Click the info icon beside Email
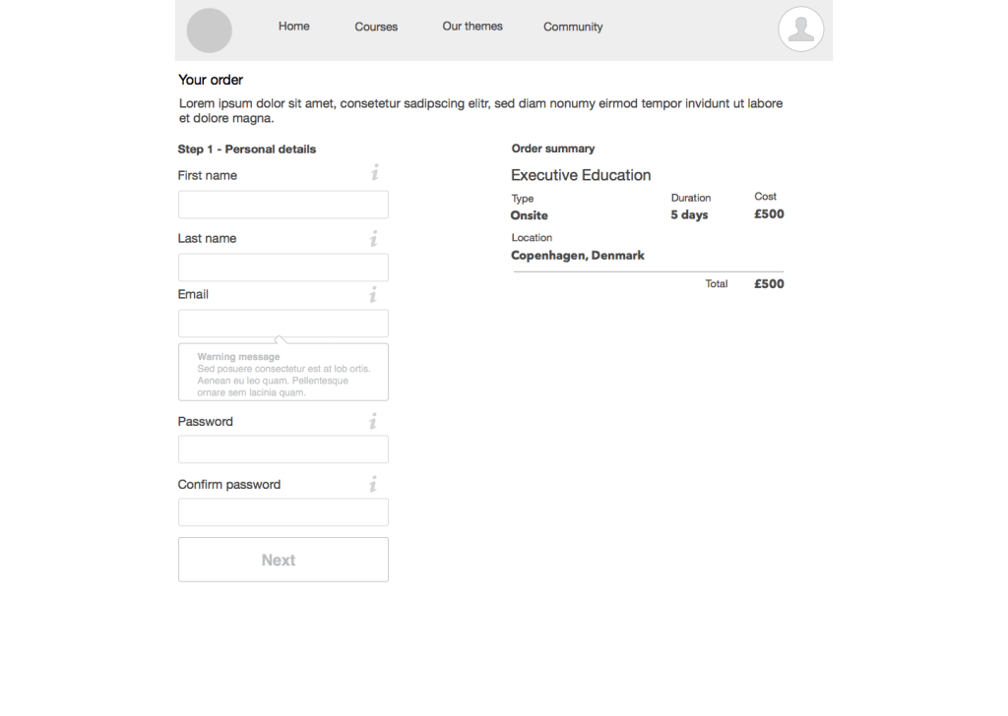The height and width of the screenshot is (716, 1008). [x=373, y=294]
